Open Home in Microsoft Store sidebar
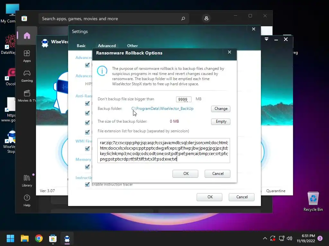The width and height of the screenshot is (329, 246). pos(27,36)
